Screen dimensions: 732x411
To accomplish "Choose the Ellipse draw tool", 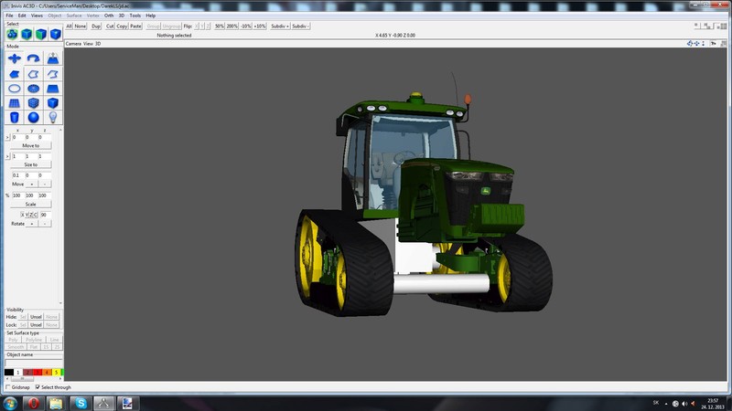I will [x=15, y=88].
